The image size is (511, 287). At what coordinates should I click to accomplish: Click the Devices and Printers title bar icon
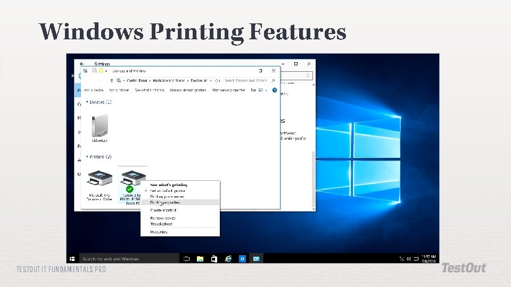coord(85,71)
